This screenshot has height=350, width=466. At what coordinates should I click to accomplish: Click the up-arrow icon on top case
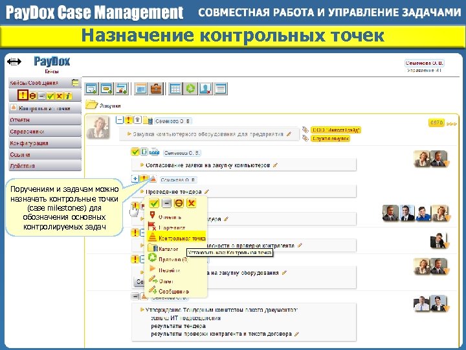point(137,120)
